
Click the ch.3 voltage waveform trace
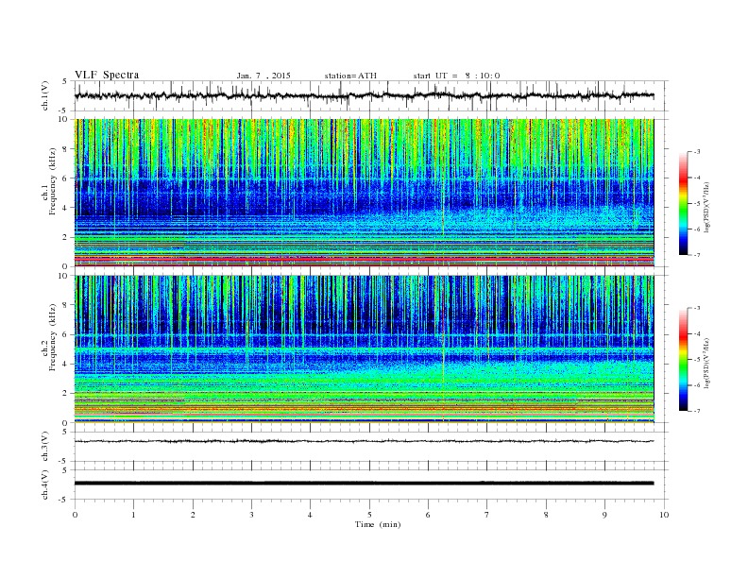[x=364, y=441]
